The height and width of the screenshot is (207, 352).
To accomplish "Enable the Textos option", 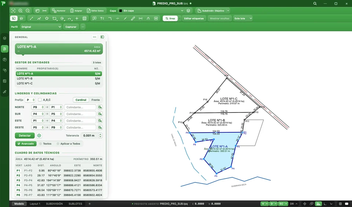I will click(45, 144).
